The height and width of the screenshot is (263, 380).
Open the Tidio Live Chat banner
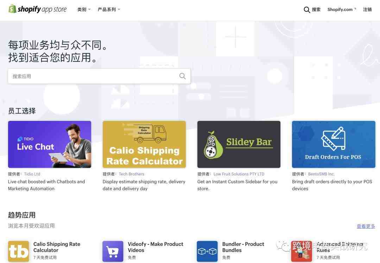[x=50, y=144]
